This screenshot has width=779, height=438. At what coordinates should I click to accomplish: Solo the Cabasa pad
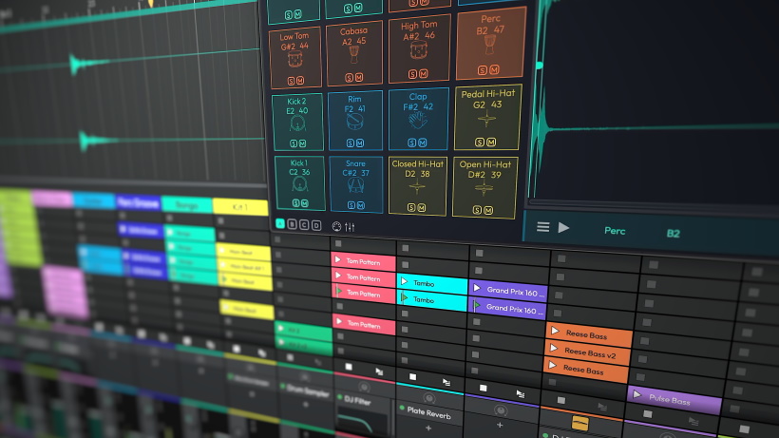point(350,78)
